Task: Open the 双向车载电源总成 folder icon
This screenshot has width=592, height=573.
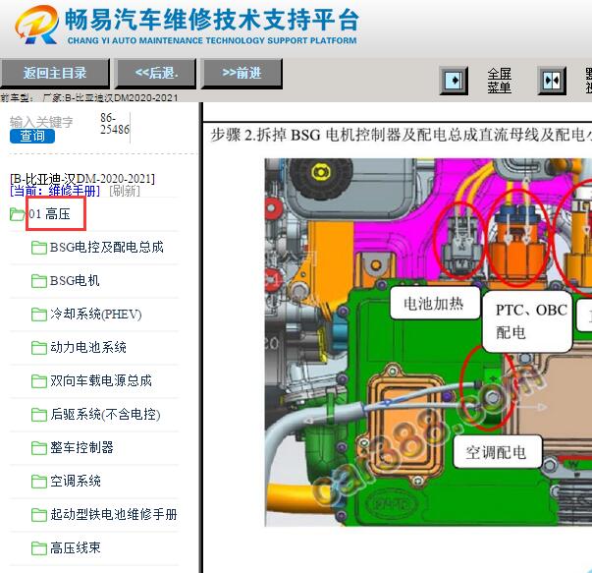Action: [x=39, y=381]
